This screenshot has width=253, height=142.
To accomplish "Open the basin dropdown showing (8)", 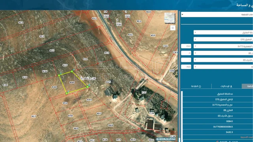I will [x=223, y=53].
